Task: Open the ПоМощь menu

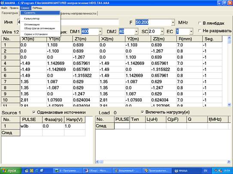Action: click(37, 8)
